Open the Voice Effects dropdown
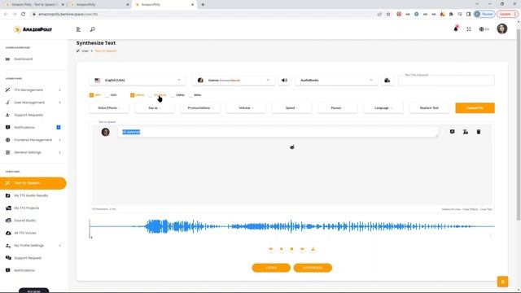The image size is (521, 293). (x=109, y=108)
